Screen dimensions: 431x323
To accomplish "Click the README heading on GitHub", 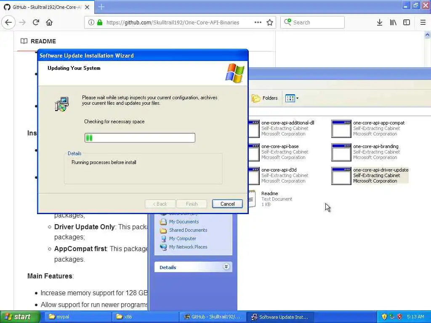I will click(43, 41).
